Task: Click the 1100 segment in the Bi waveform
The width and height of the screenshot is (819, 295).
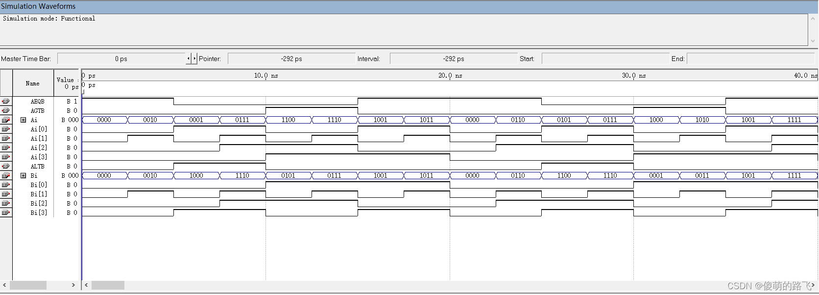Action: click(564, 175)
